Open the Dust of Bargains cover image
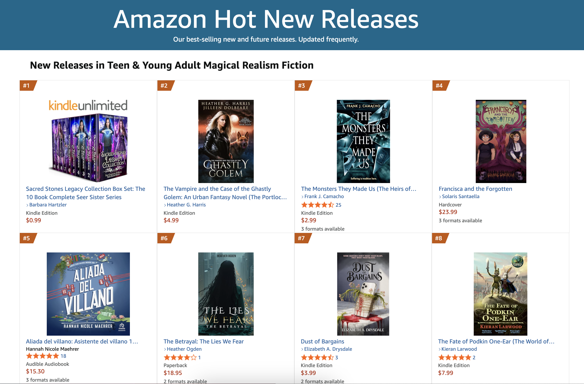 click(363, 294)
